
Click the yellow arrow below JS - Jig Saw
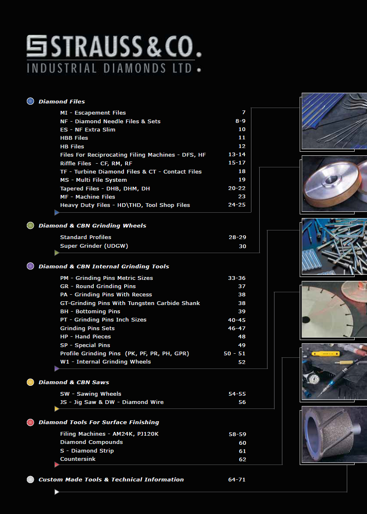point(57,409)
